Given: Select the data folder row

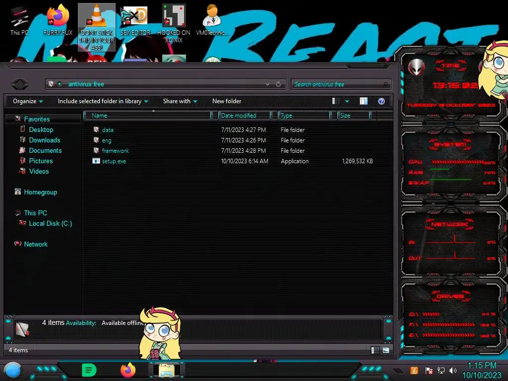Looking at the screenshot, I should (233, 130).
